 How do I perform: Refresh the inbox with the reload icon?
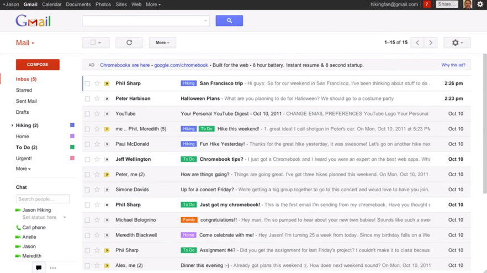[129, 43]
